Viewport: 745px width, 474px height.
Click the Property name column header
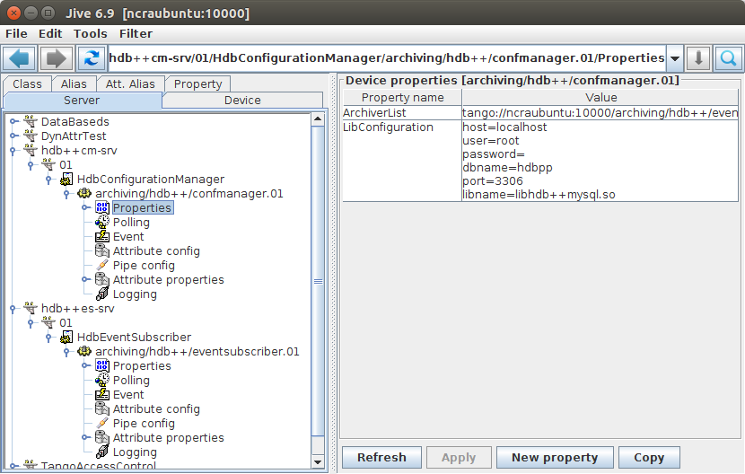pos(402,98)
